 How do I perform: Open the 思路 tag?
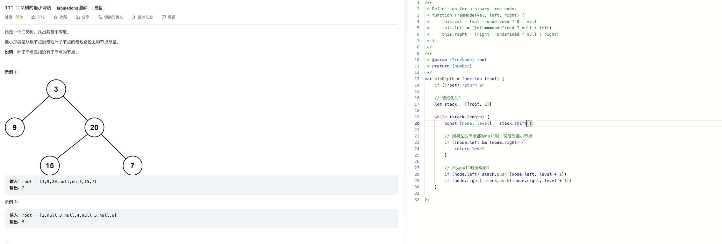(98, 8)
